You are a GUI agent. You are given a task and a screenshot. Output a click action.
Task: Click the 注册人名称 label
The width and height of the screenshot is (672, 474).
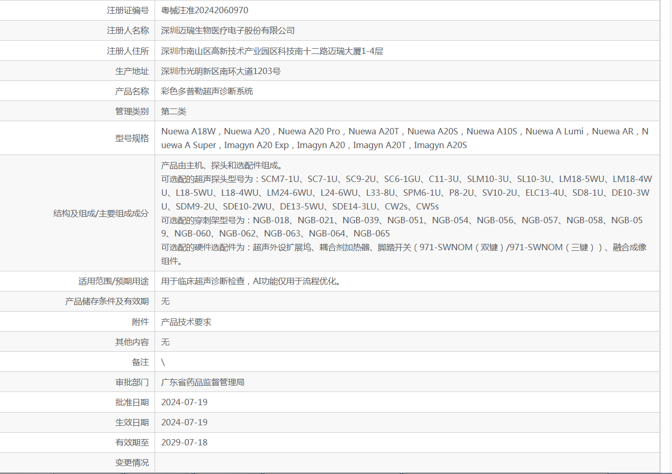pos(128,31)
